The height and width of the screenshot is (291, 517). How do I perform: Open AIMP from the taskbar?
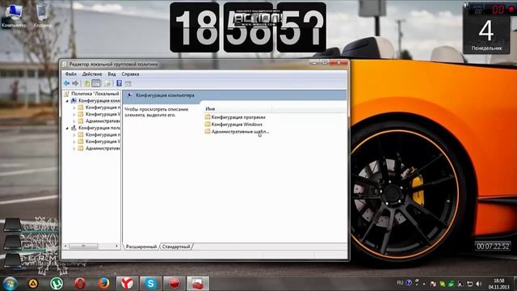[32, 284]
